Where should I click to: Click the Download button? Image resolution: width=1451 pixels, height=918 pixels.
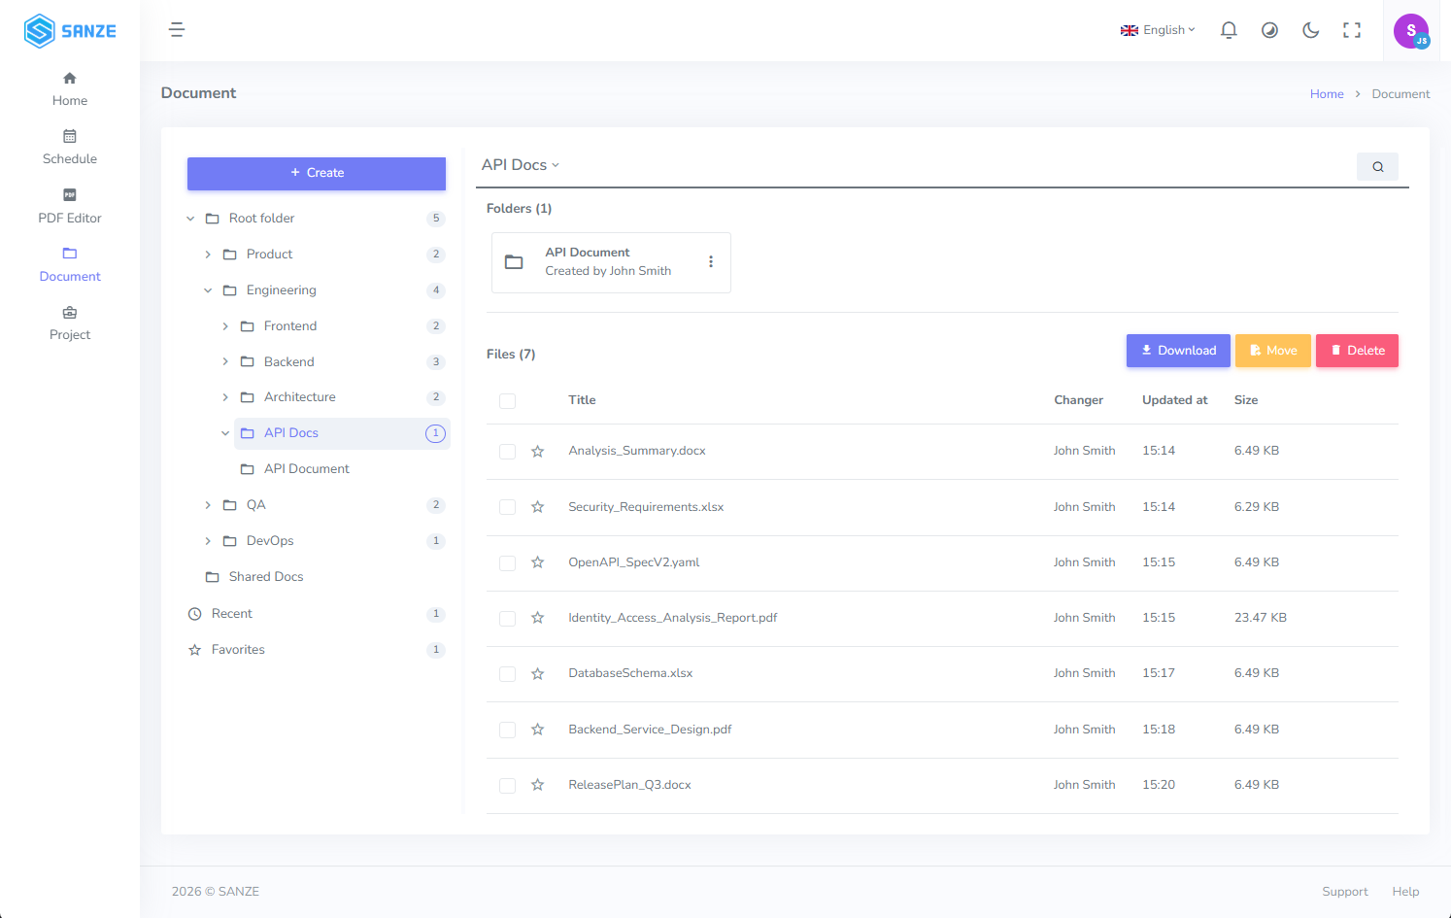point(1178,351)
